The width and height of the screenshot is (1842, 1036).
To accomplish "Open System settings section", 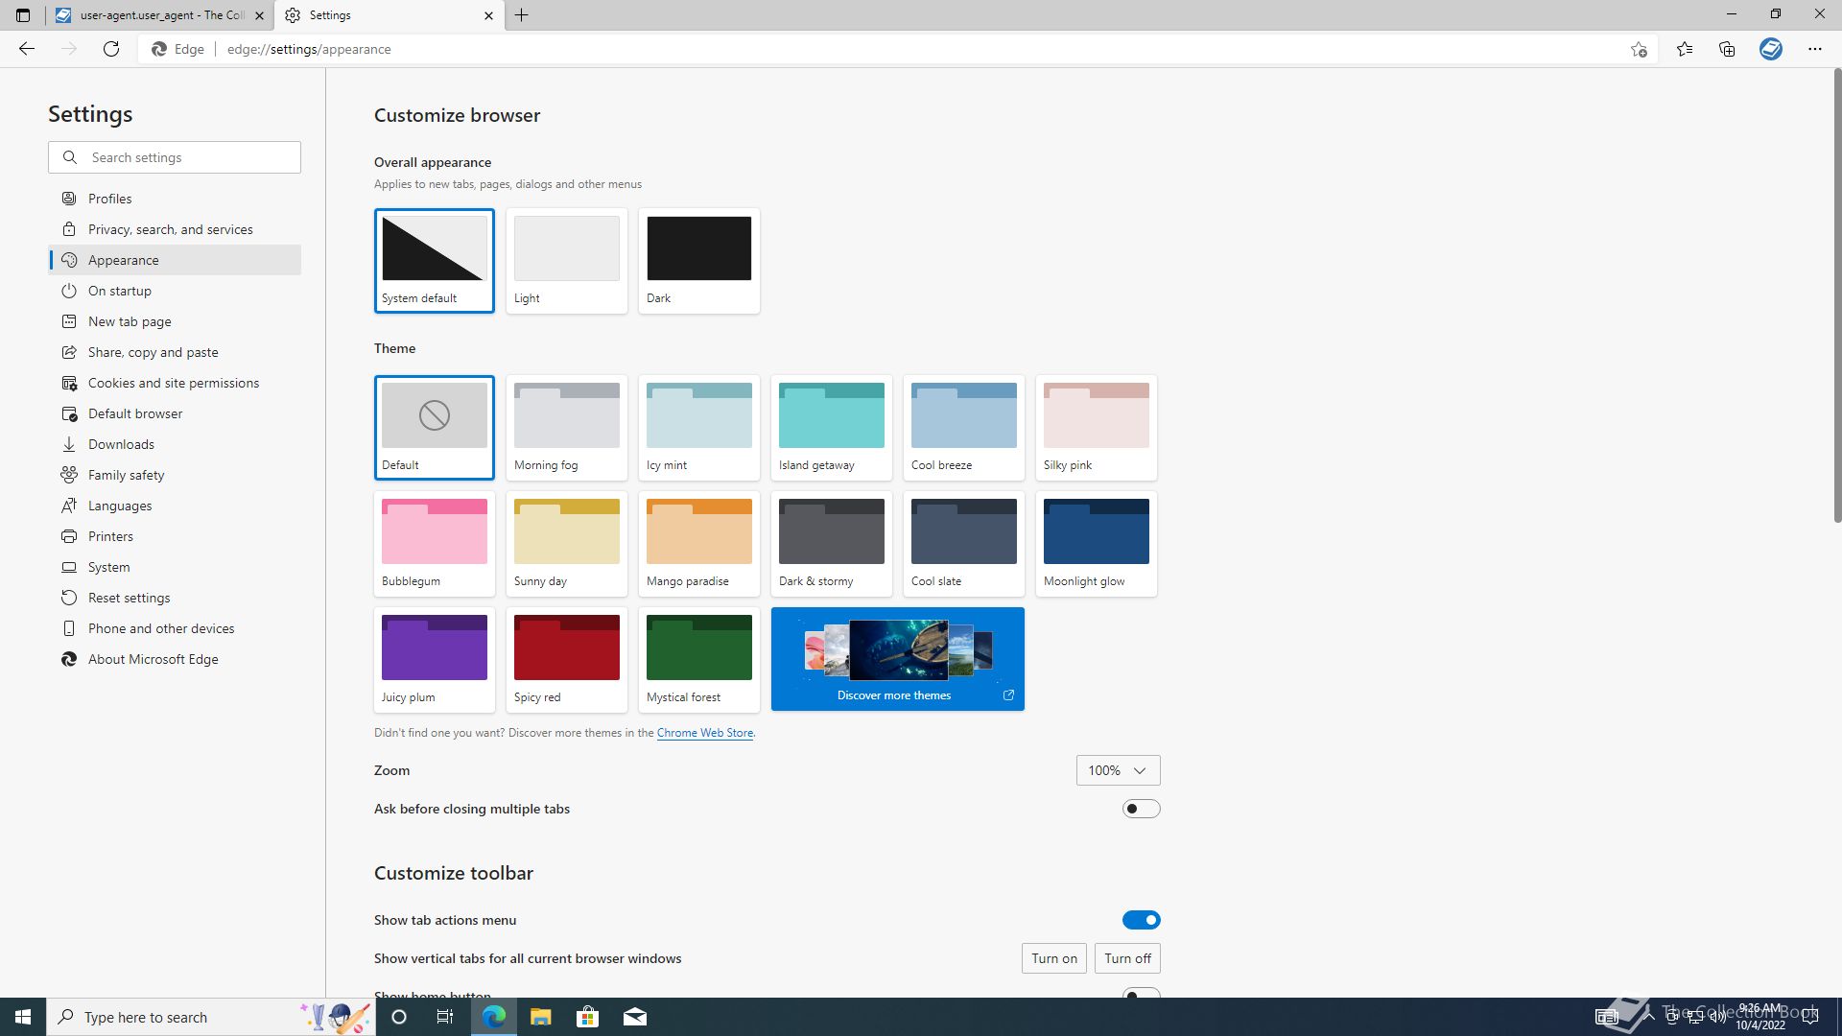I will coord(175,567).
